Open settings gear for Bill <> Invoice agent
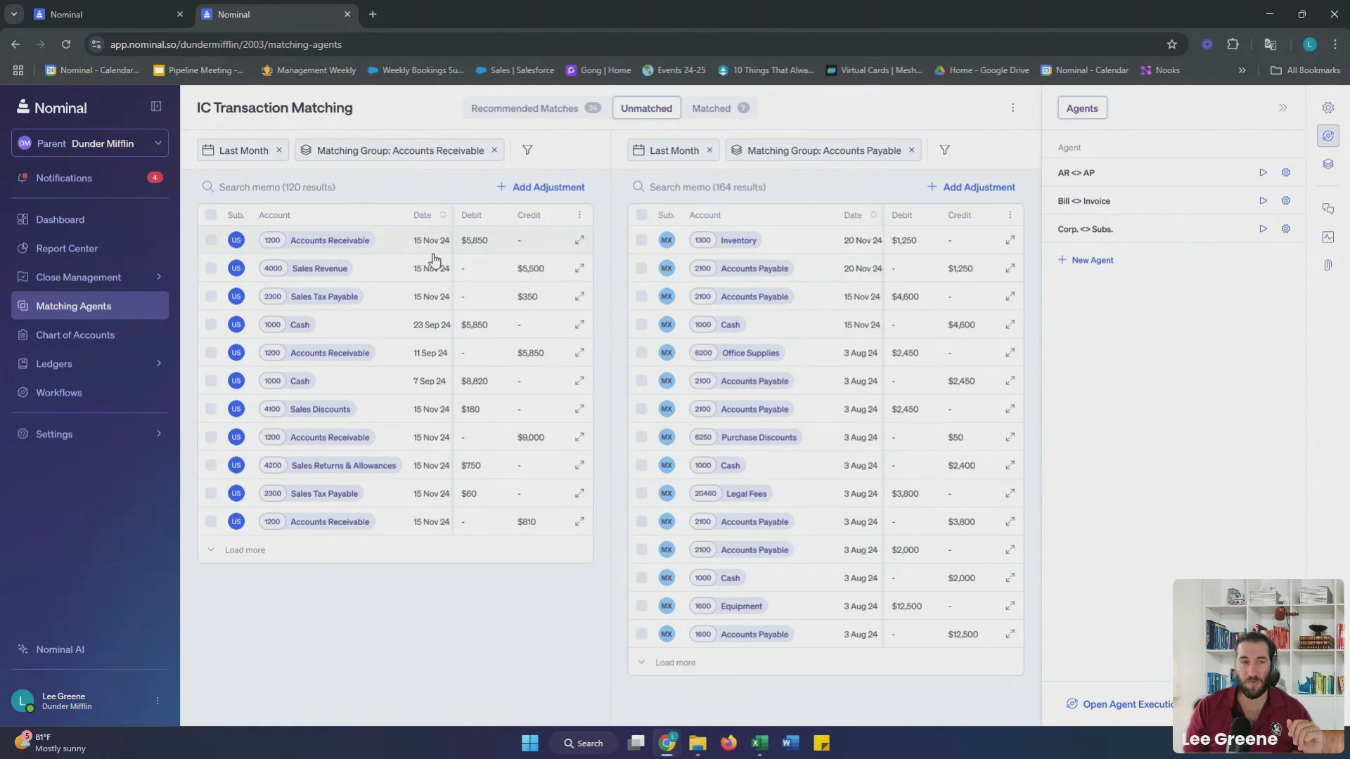This screenshot has height=759, width=1350. [1285, 200]
